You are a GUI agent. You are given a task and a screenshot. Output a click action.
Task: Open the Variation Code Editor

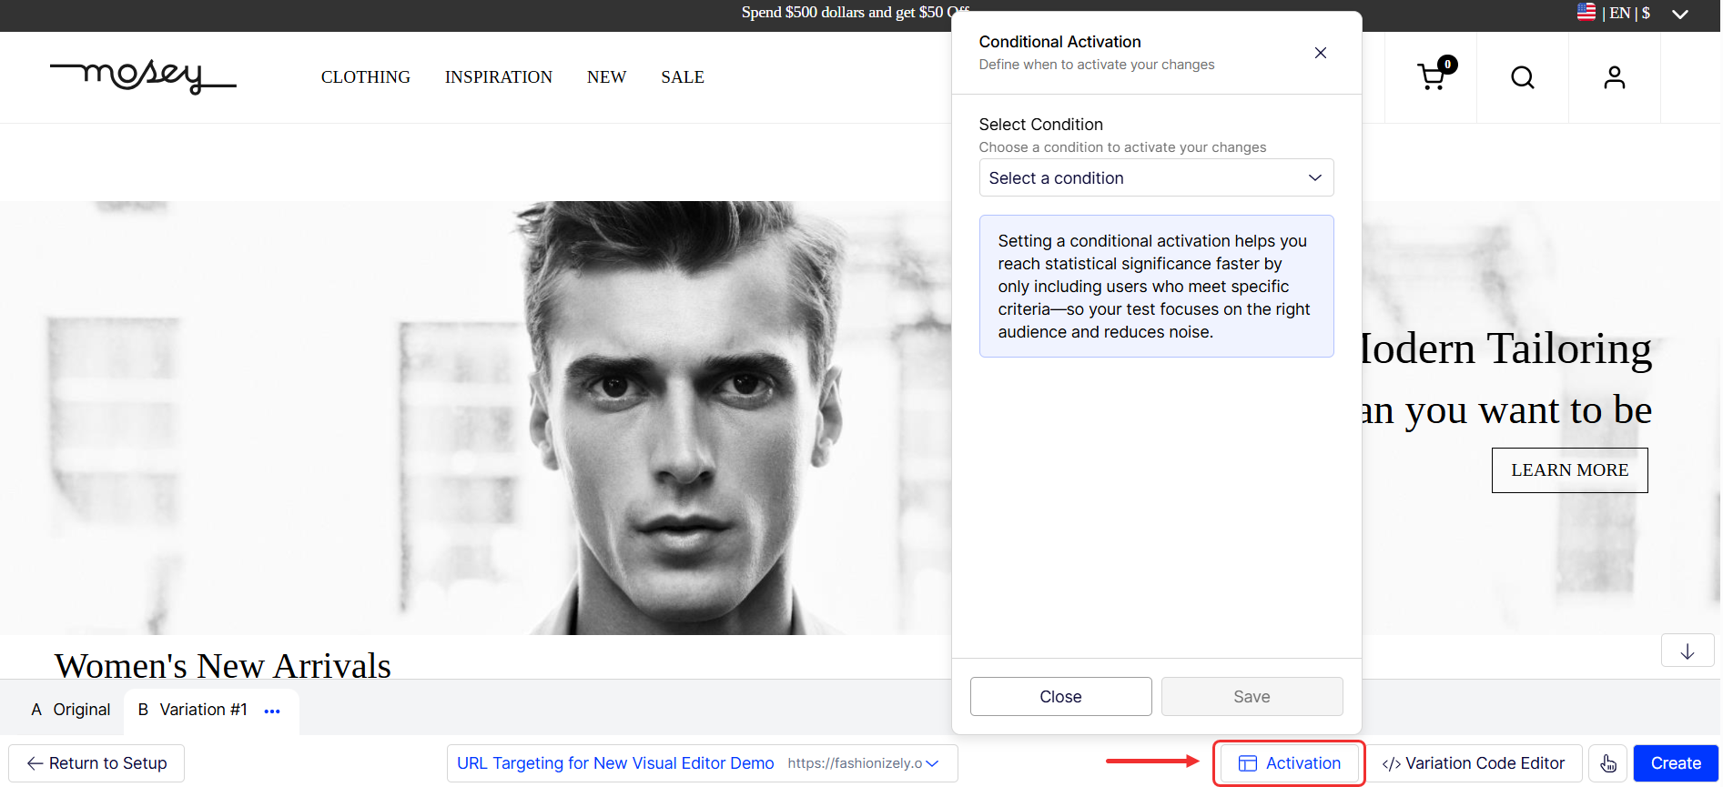(x=1473, y=763)
